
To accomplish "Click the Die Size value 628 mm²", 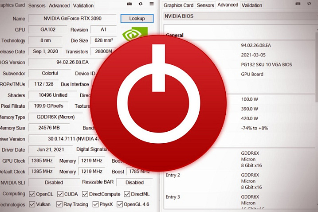I will (104, 40).
